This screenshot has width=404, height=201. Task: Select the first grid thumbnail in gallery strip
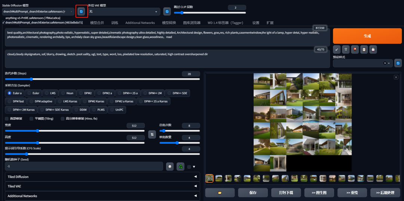209,178
